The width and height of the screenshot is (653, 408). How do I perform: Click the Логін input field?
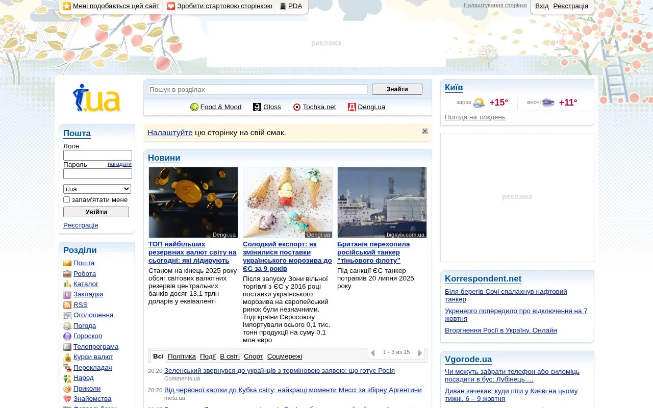97,156
